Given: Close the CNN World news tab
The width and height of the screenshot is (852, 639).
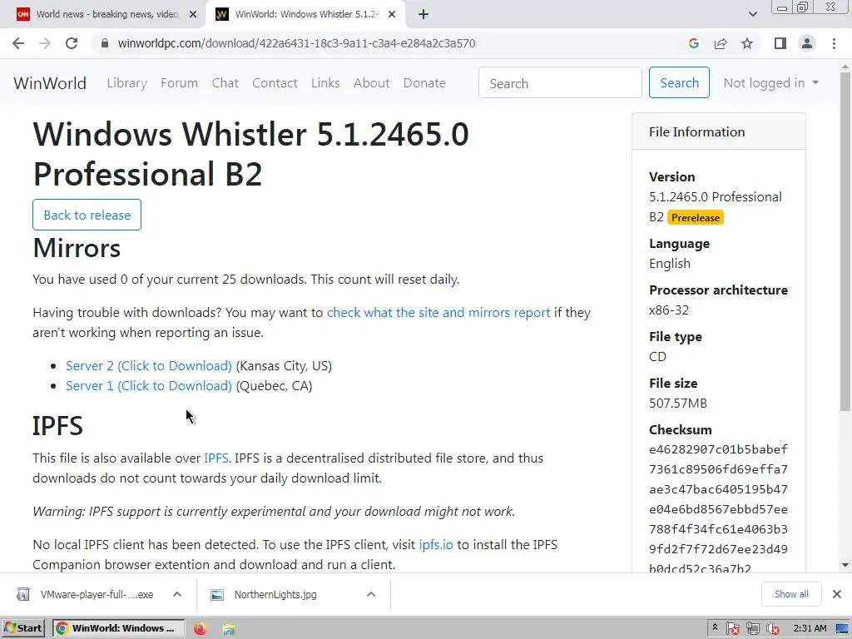Looking at the screenshot, I should pyautogui.click(x=193, y=14).
